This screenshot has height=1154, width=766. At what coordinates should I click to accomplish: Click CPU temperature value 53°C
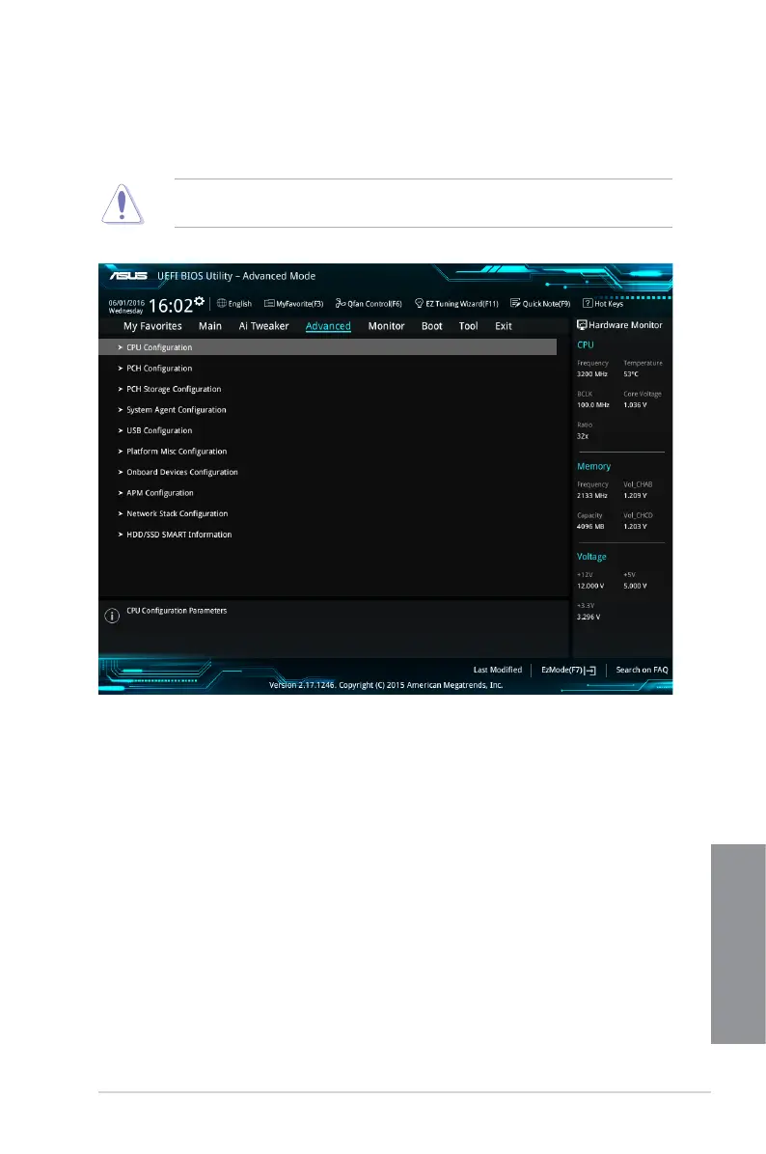click(631, 373)
